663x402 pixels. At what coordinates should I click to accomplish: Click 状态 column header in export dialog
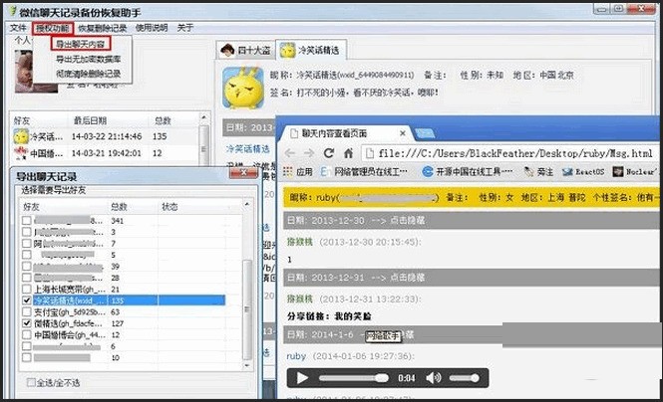(x=169, y=207)
